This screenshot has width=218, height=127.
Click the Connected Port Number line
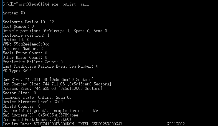point(37,120)
